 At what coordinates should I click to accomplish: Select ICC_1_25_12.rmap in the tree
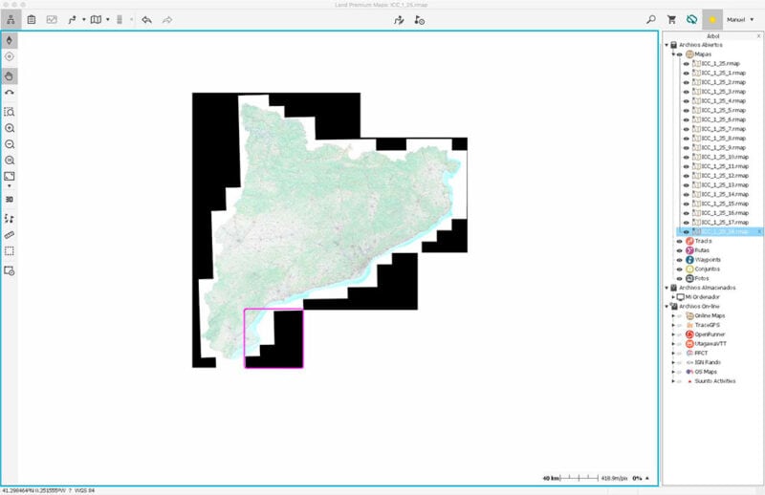tap(725, 176)
